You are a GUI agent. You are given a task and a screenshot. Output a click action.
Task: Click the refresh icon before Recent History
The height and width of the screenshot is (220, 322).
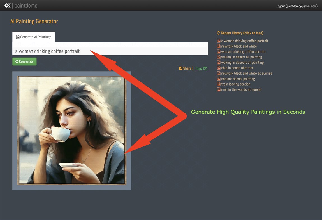click(218, 33)
